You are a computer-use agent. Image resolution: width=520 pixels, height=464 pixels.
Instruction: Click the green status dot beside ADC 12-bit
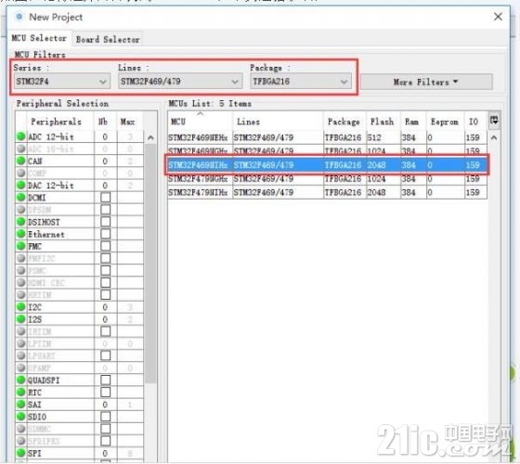pyautogui.click(x=20, y=136)
